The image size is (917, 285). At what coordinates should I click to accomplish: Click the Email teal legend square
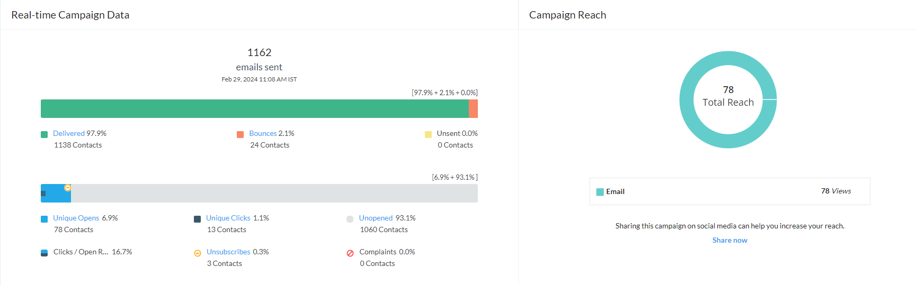600,192
